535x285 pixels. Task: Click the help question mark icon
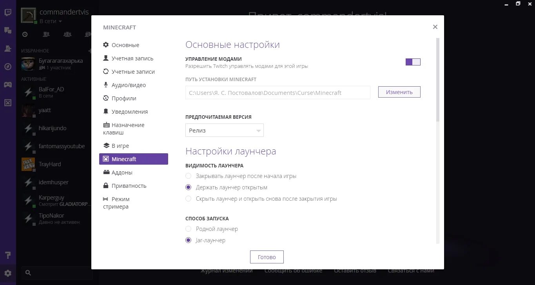point(8,255)
